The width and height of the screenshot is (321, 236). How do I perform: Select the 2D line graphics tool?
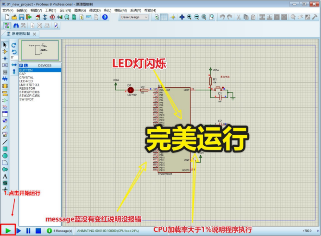pos(5,142)
